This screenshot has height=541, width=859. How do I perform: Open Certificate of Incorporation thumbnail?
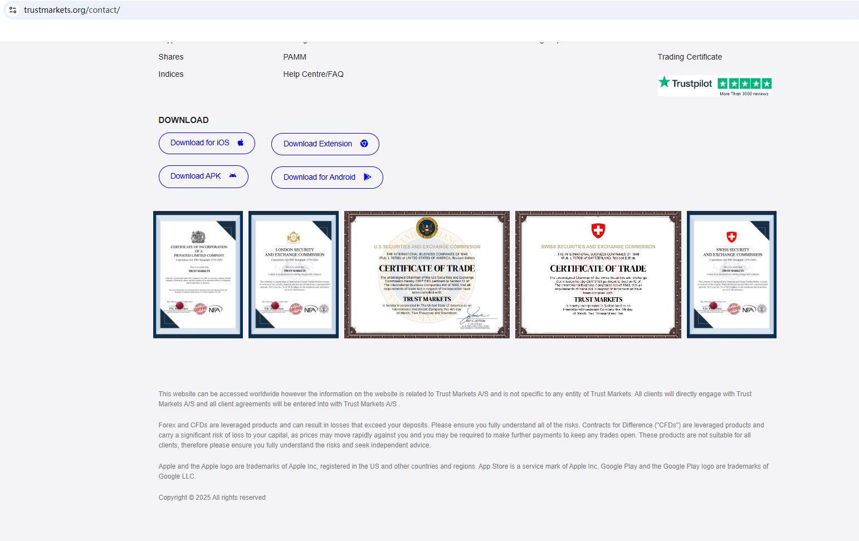[x=198, y=274]
